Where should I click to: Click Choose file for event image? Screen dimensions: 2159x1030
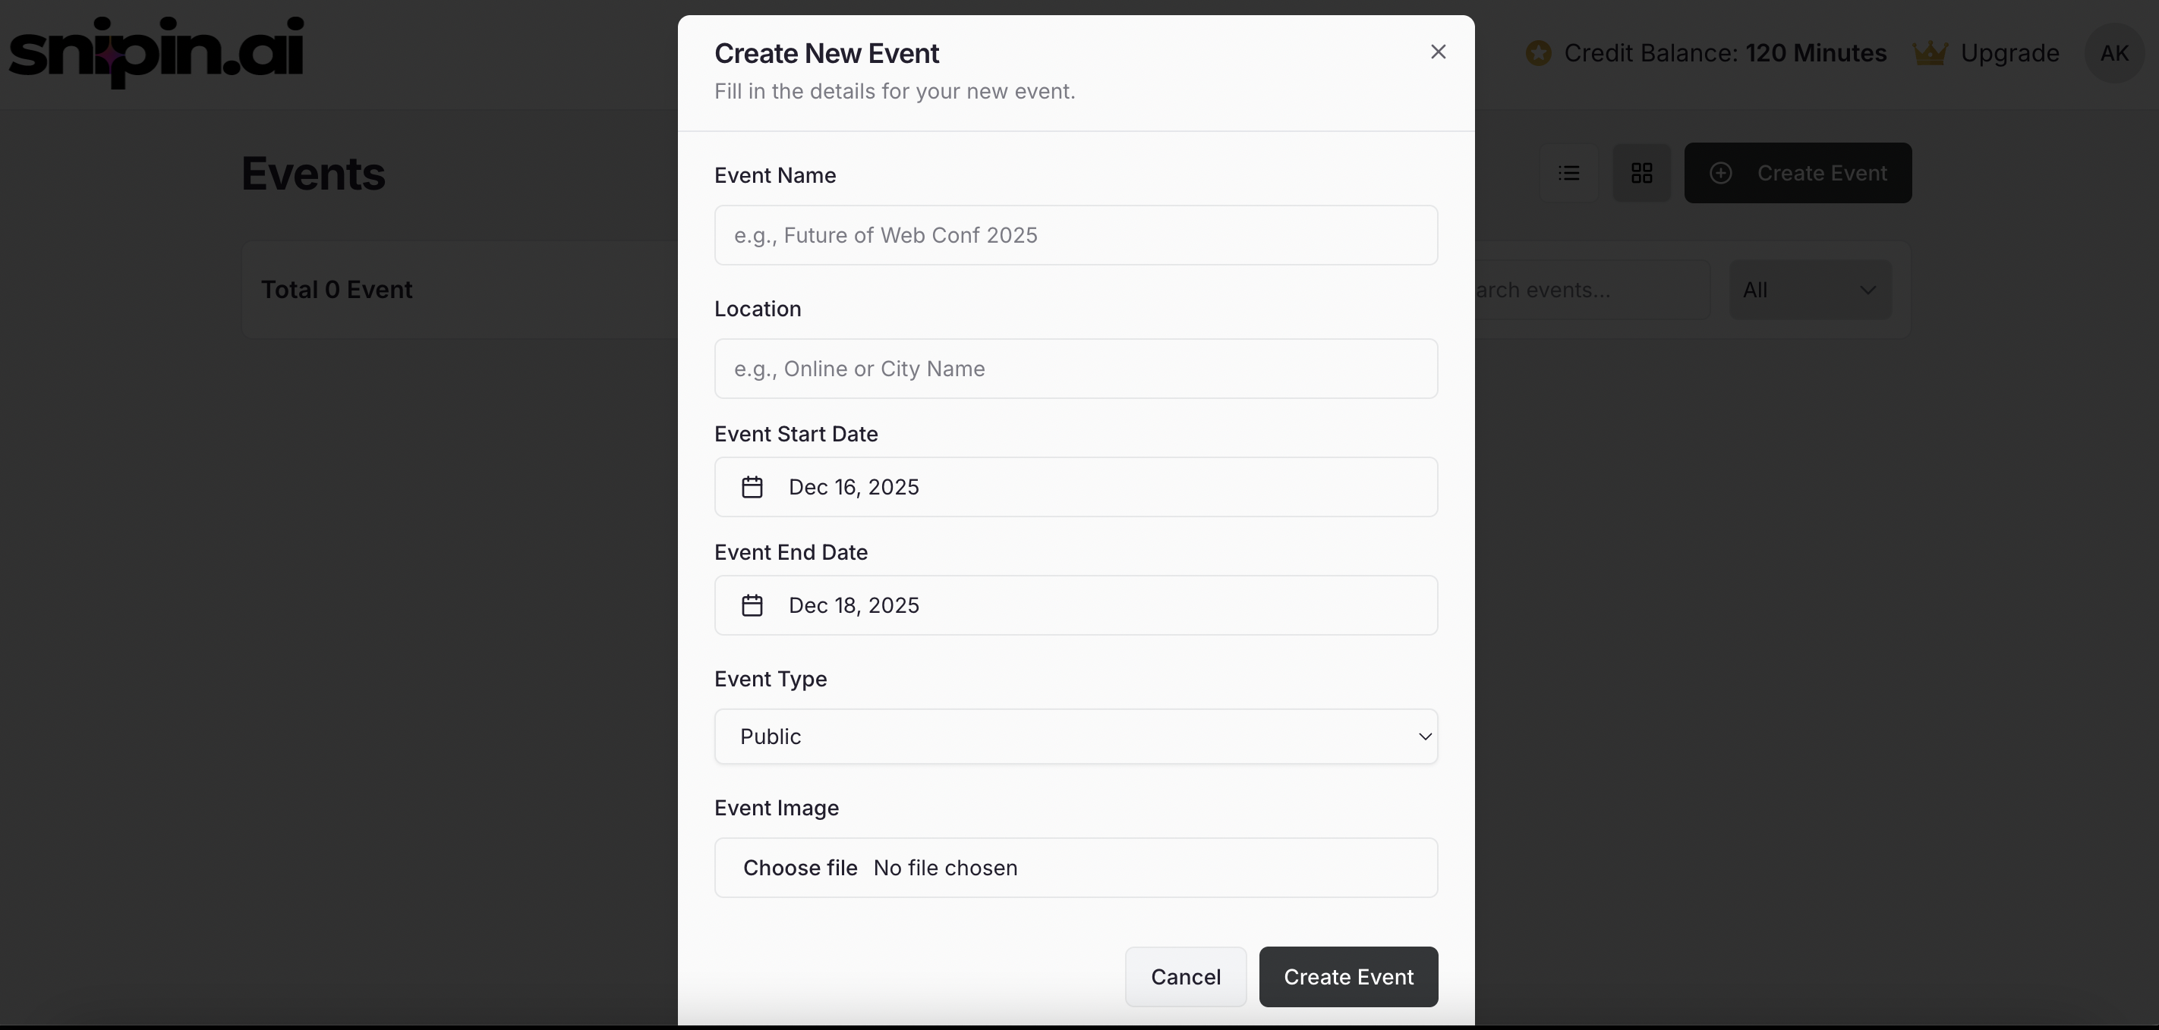799,868
